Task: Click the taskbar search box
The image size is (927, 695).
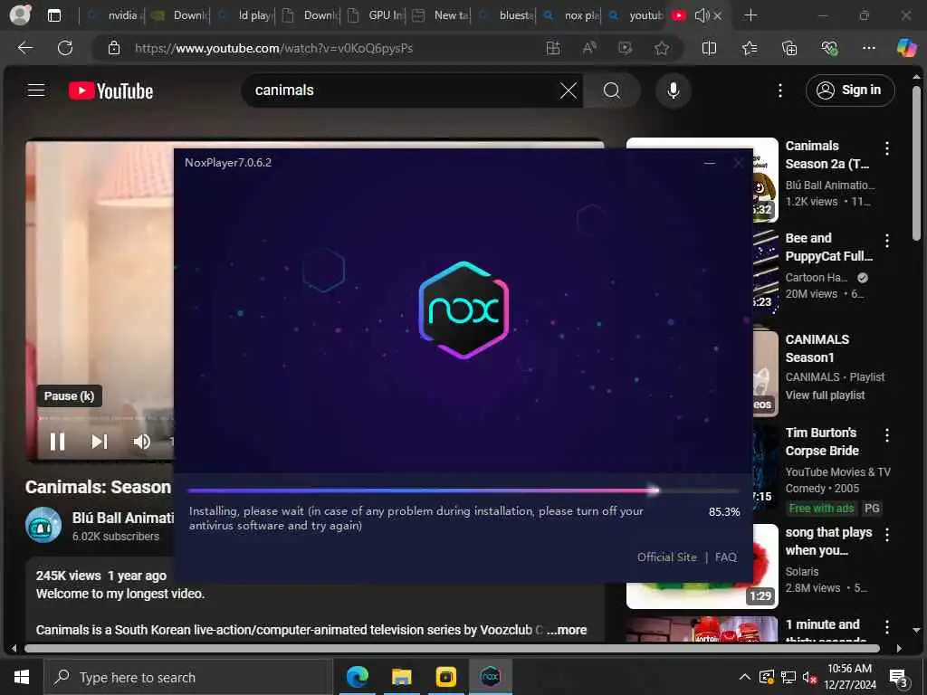Action: tap(188, 677)
